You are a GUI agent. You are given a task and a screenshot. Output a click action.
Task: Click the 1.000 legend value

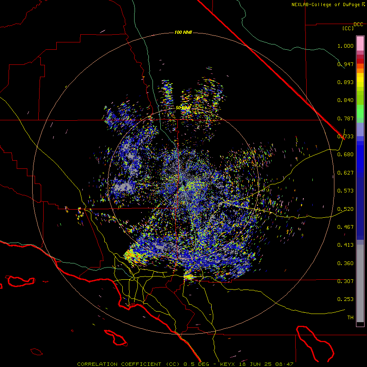click(x=345, y=46)
